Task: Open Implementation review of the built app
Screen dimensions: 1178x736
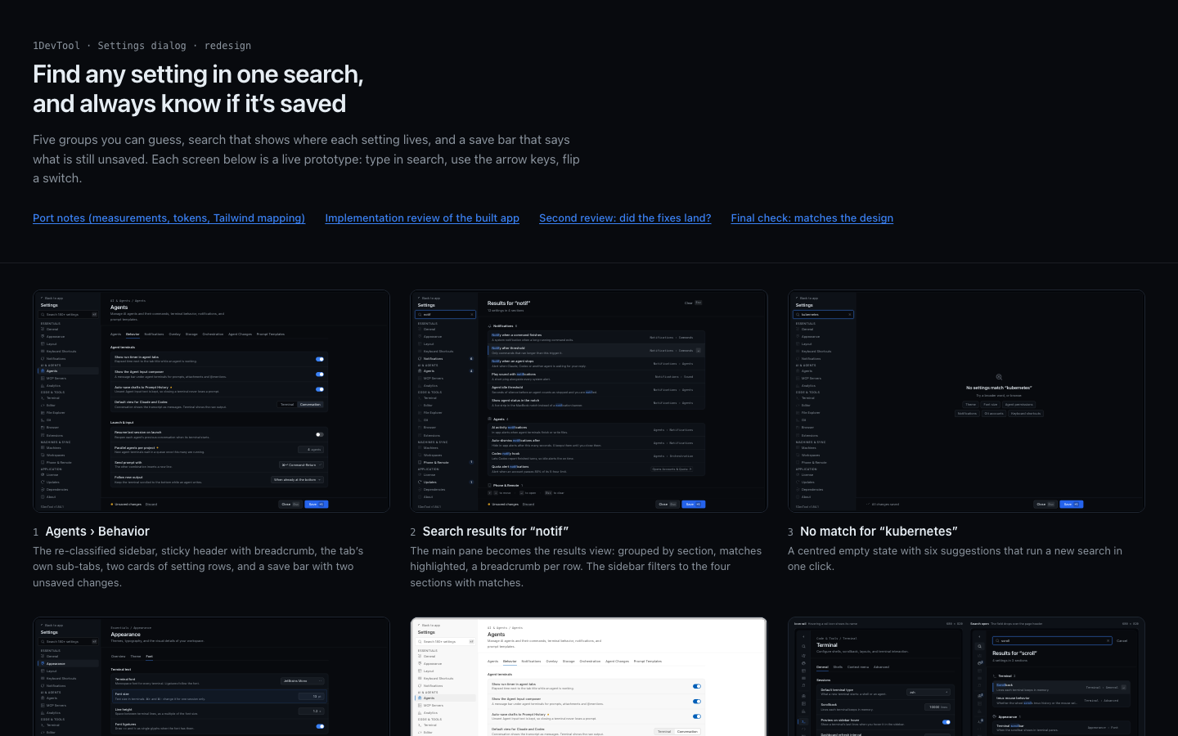Action: point(422,218)
